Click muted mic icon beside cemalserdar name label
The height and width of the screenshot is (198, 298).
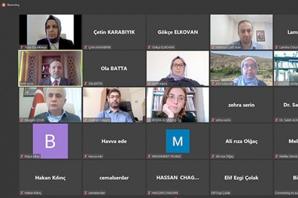click(86, 193)
